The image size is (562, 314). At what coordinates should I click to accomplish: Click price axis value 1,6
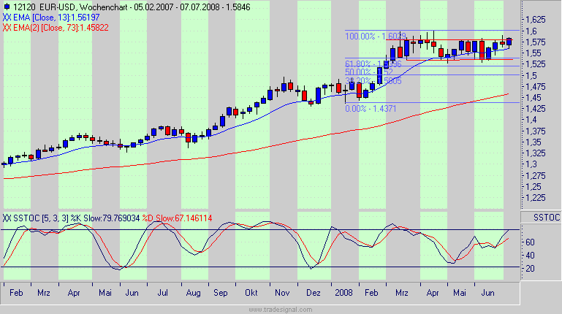(x=531, y=31)
